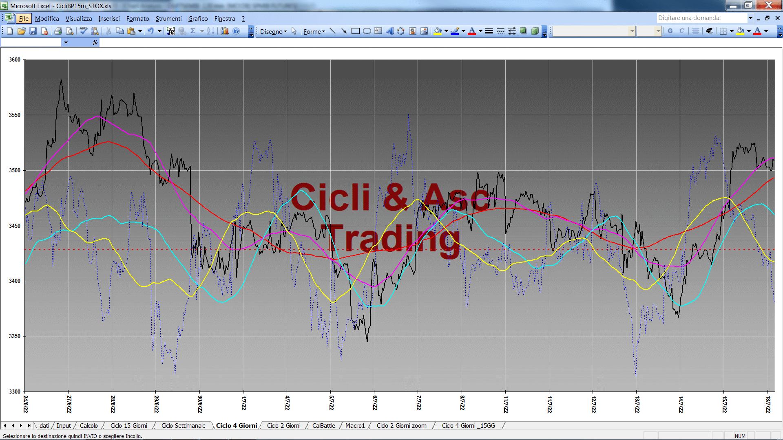Click the Euro conversion toolbar icon
Screen dimensions: 783x440
click(x=171, y=31)
